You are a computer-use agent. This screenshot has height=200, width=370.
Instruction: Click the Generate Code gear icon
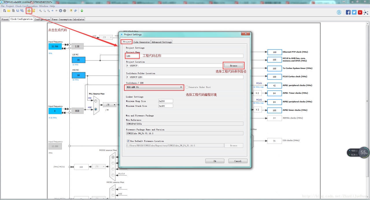(x=29, y=11)
